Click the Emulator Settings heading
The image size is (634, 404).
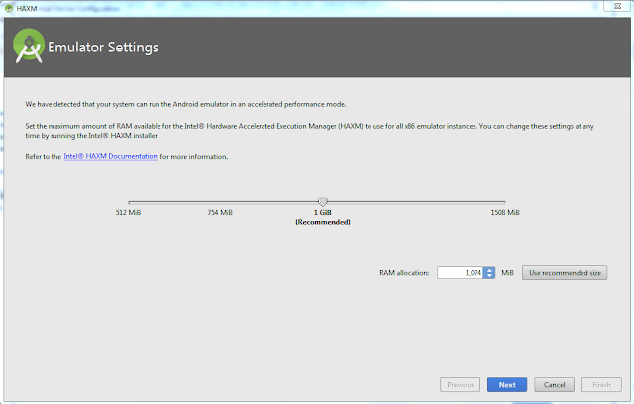pyautogui.click(x=103, y=48)
